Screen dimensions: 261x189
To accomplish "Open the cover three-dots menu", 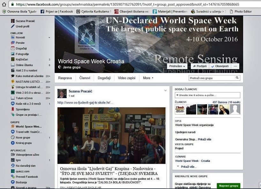I will click(235, 66).
